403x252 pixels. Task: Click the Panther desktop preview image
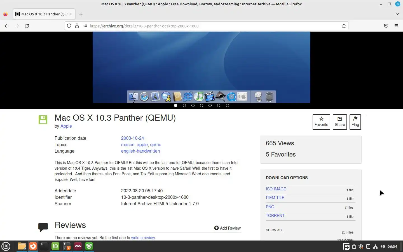point(201,67)
